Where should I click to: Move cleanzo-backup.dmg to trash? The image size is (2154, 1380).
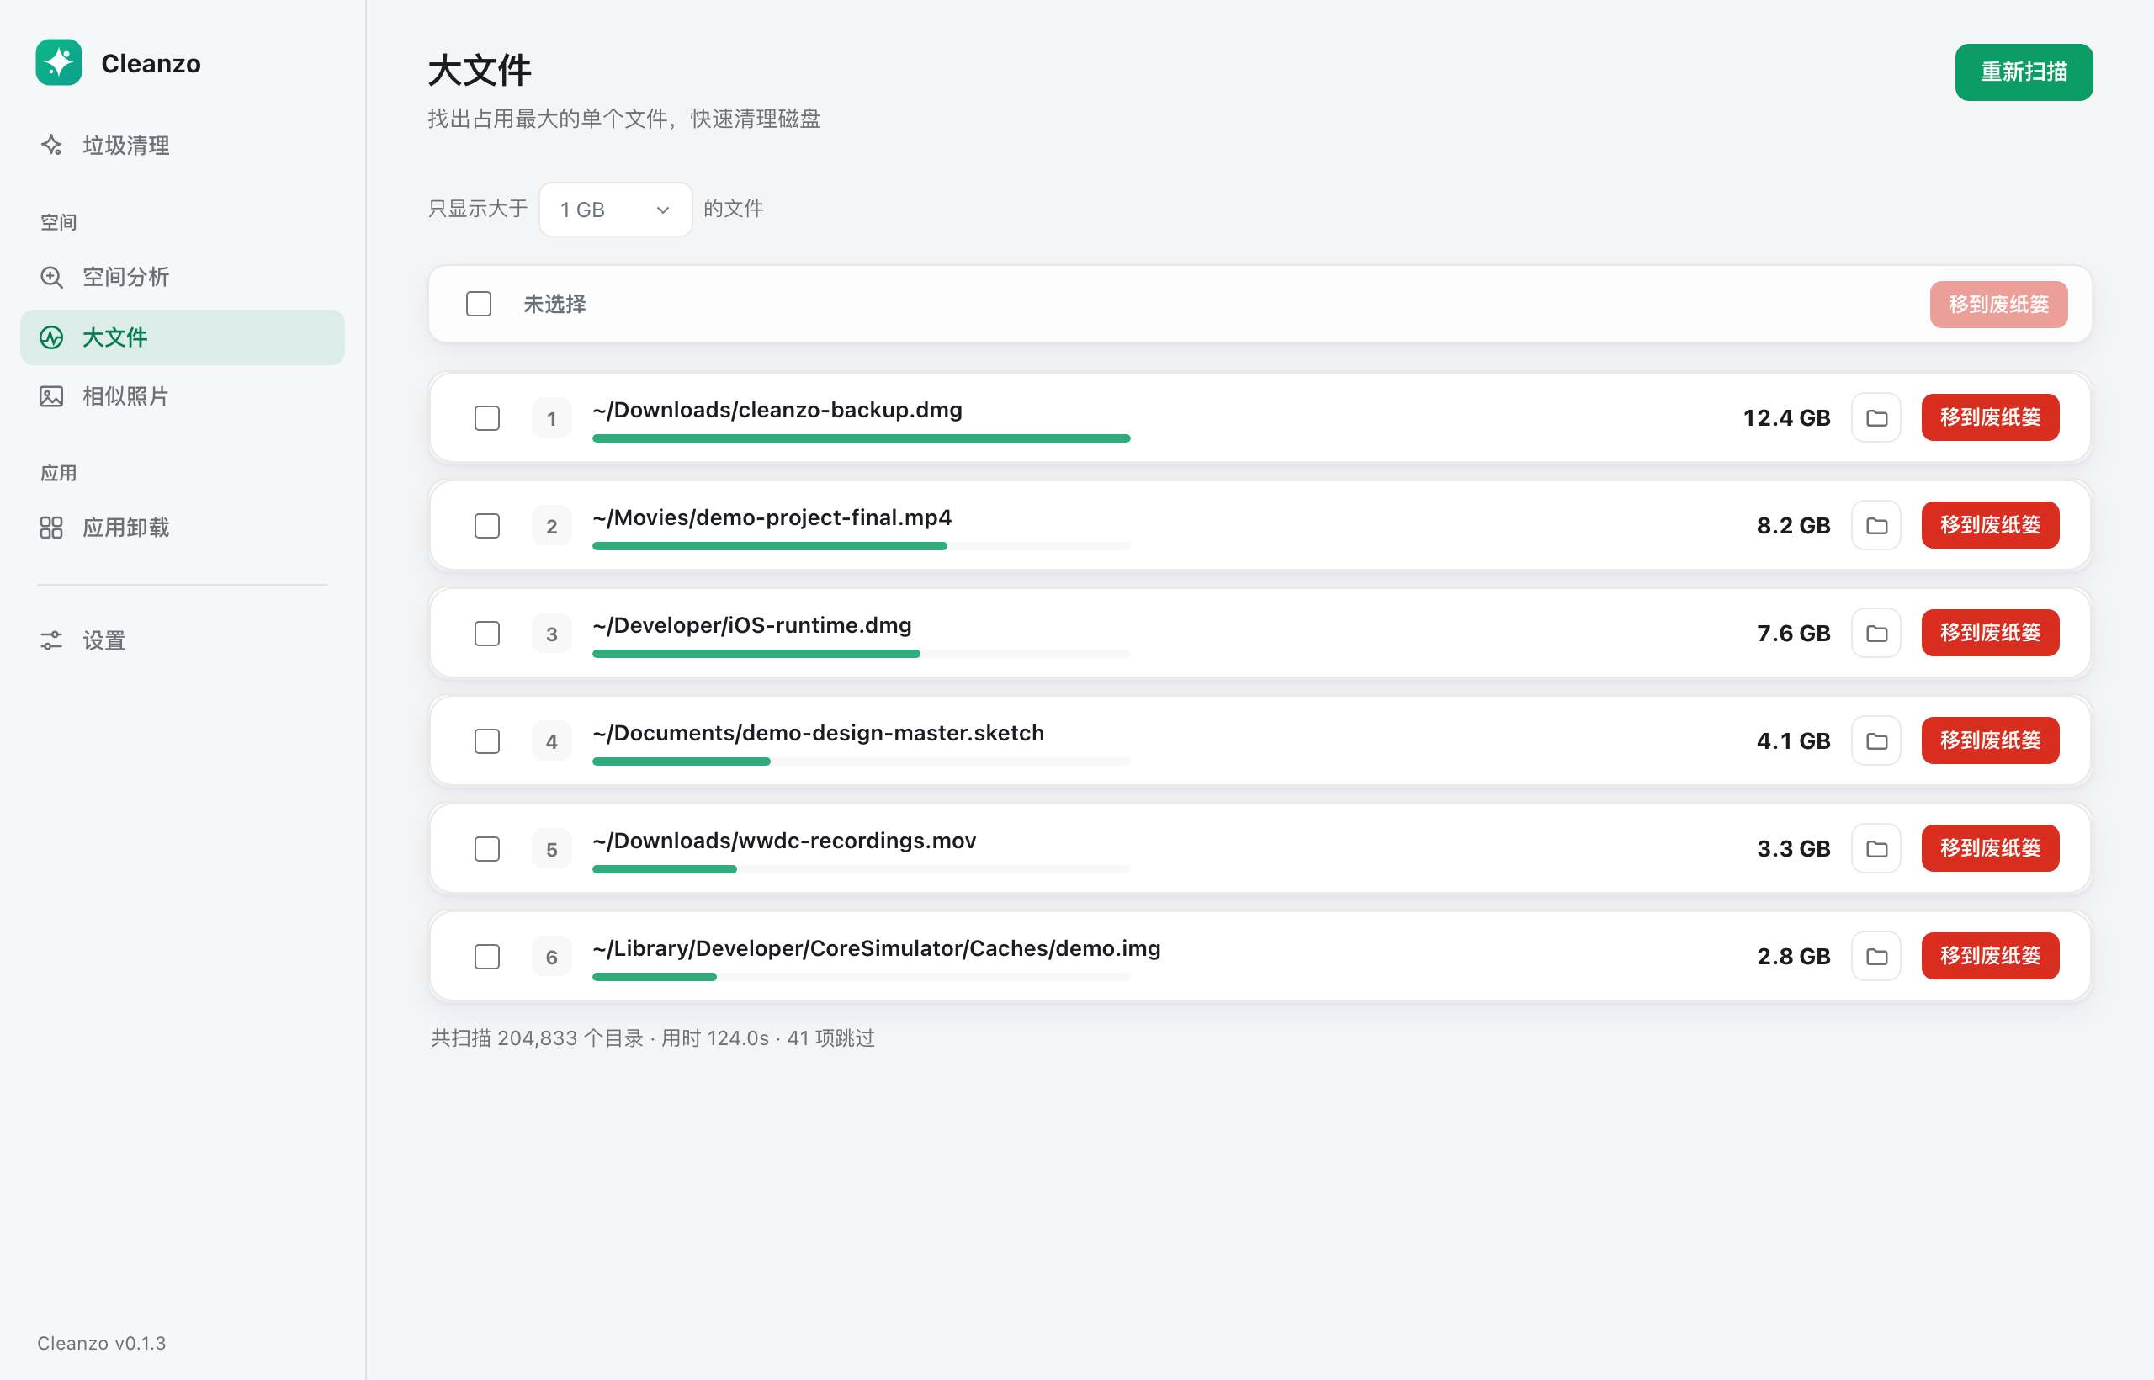pos(1990,417)
